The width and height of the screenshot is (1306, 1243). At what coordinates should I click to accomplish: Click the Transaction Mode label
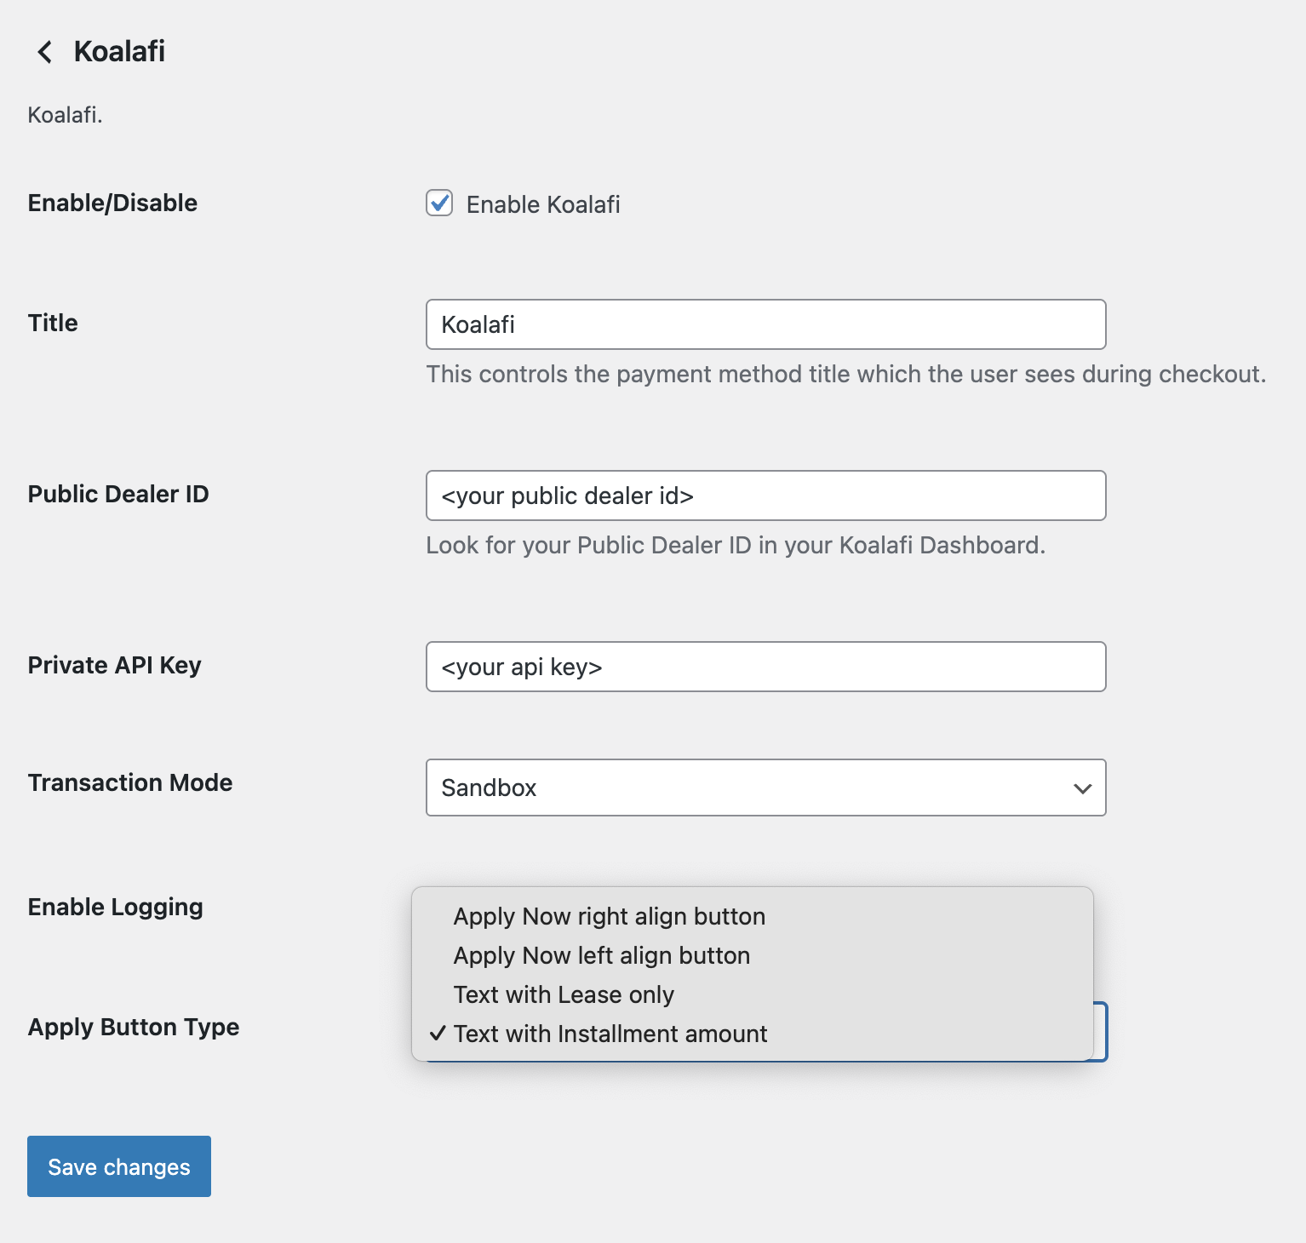click(x=130, y=782)
